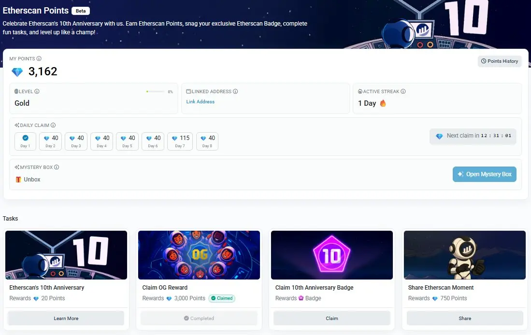Click the pink badge icon in Rewards
This screenshot has width=531, height=335.
click(x=301, y=298)
